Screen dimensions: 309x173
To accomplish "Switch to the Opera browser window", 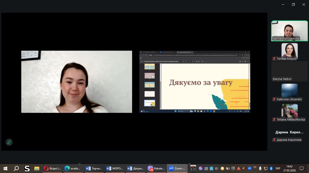I will [52, 168].
